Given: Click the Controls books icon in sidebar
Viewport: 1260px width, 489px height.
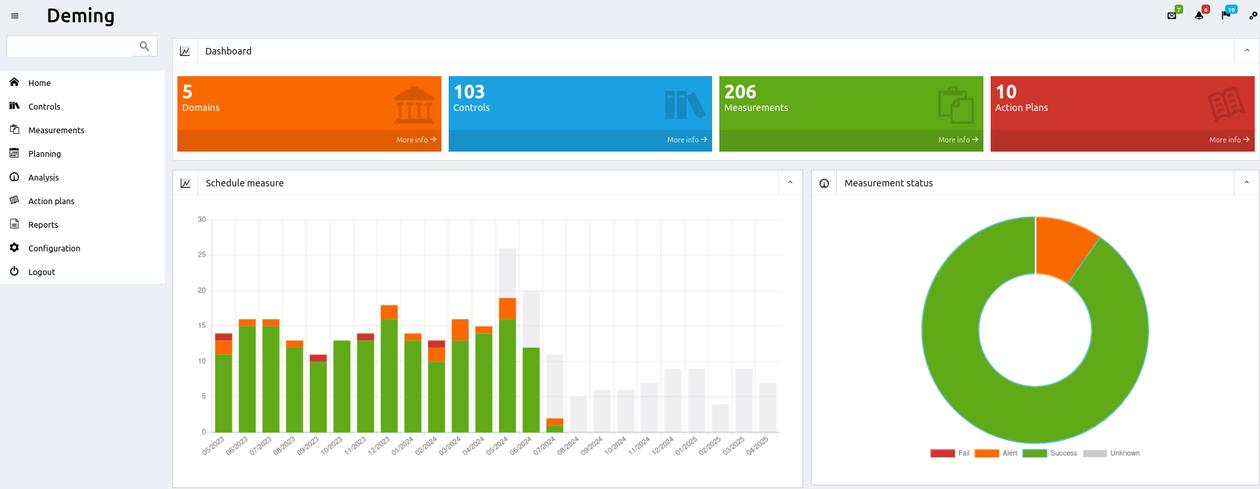Looking at the screenshot, I should (14, 106).
